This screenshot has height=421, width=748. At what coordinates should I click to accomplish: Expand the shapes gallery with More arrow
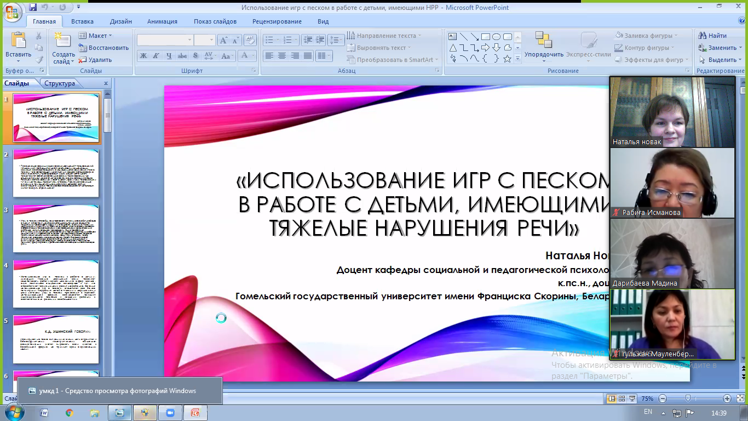(x=517, y=59)
